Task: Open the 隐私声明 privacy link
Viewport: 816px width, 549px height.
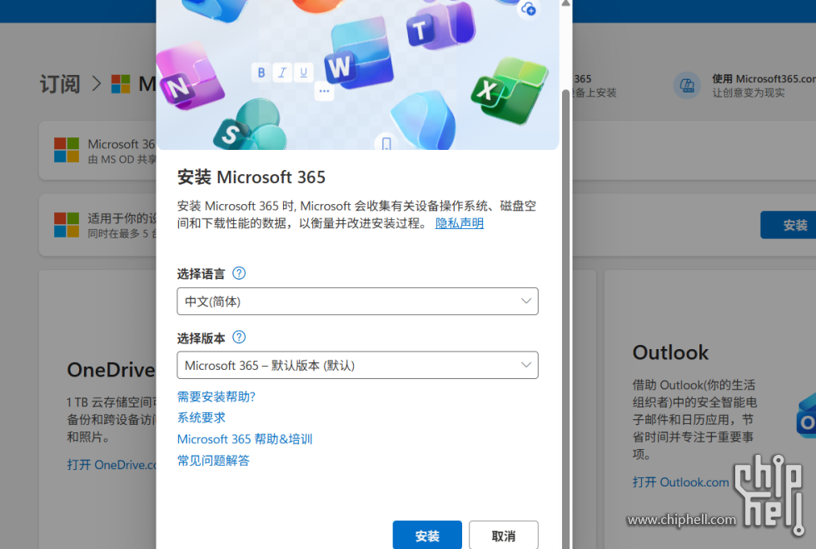Action: 460,223
